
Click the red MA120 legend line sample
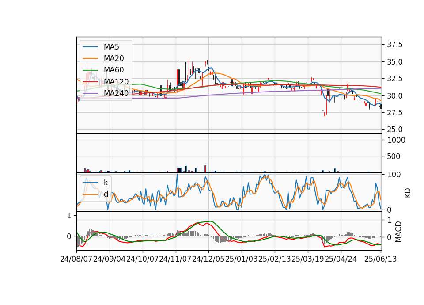(90, 81)
